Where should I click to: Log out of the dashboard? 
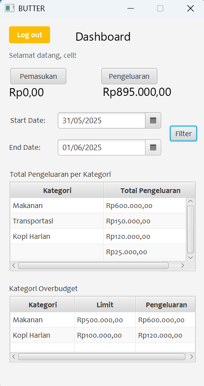click(30, 35)
